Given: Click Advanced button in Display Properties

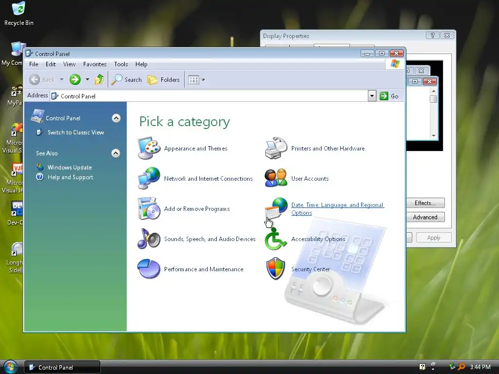Looking at the screenshot, I should point(425,217).
